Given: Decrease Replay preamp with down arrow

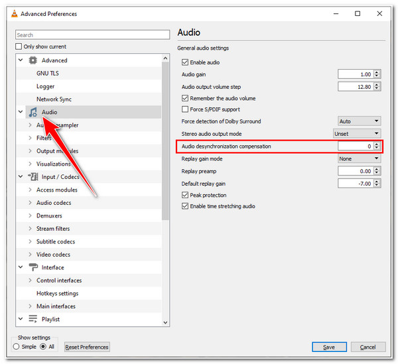Looking at the screenshot, I should pyautogui.click(x=377, y=174).
